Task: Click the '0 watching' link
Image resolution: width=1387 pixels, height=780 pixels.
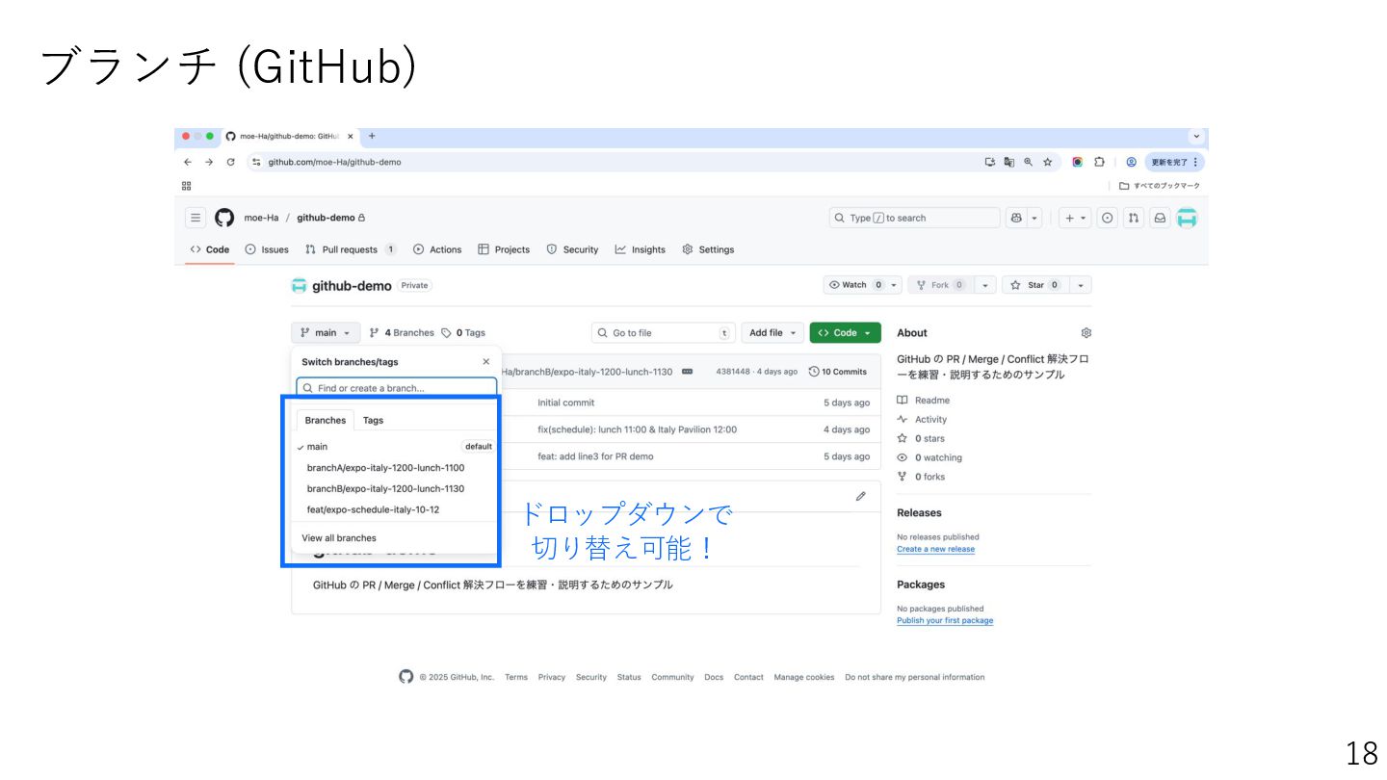Action: (929, 458)
